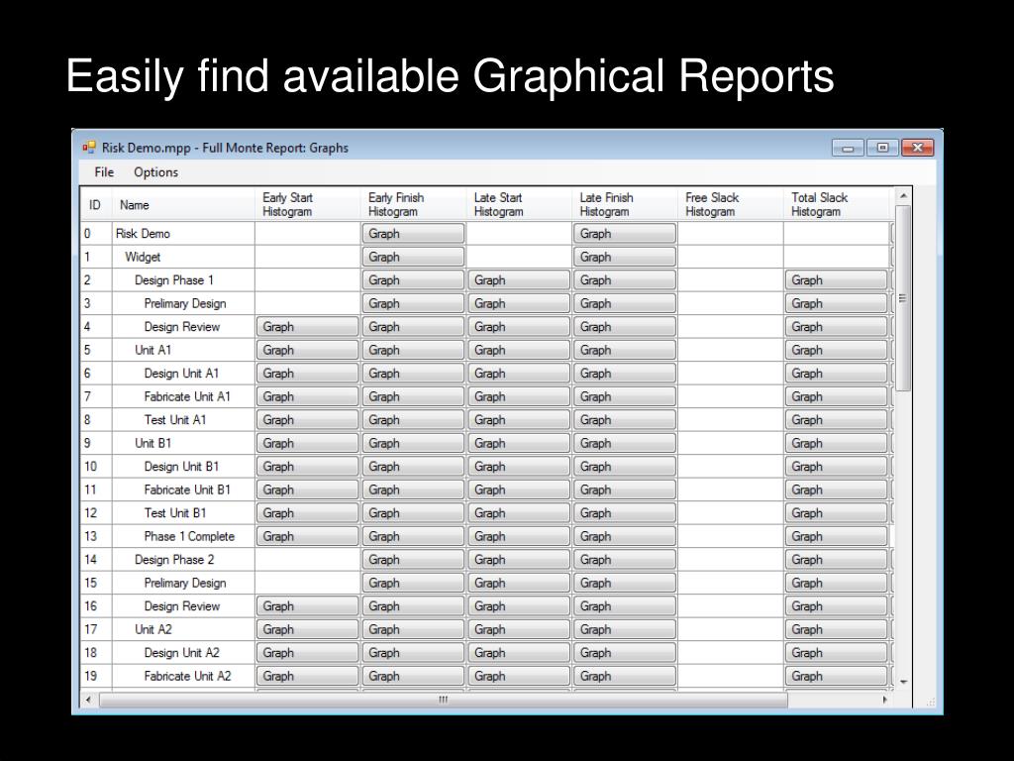1014x761 pixels.
Task: Open the File menu
Action: (x=104, y=172)
